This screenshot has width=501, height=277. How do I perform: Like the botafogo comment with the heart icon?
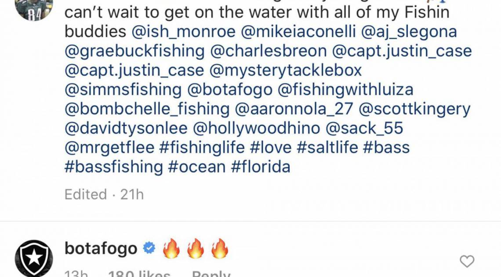point(467,262)
